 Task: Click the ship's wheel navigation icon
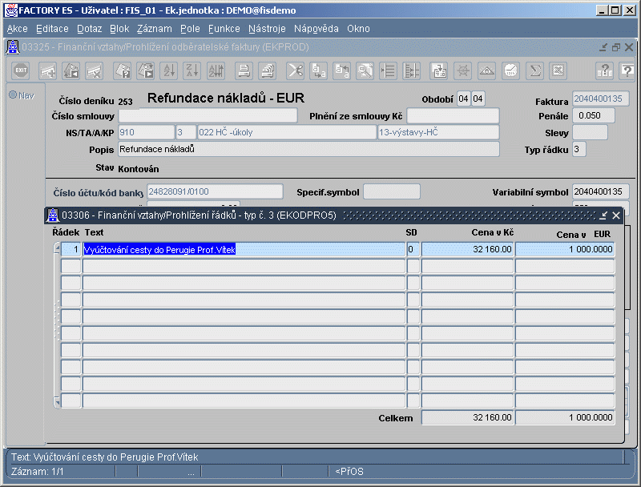463,71
